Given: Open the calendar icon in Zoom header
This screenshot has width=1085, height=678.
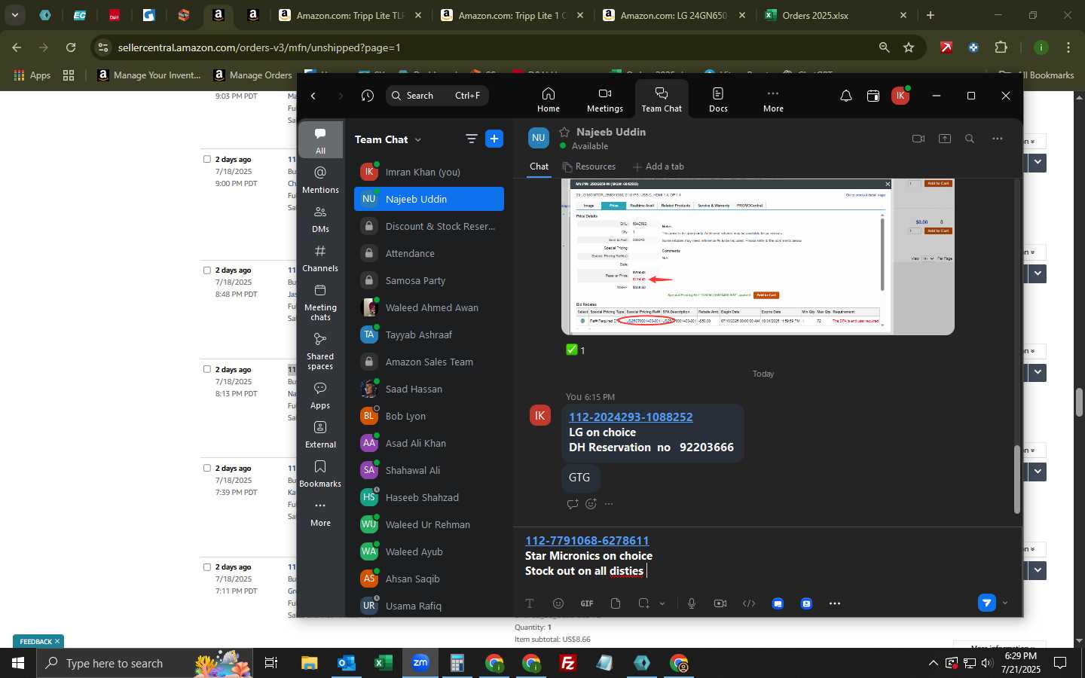Looking at the screenshot, I should pos(873,96).
